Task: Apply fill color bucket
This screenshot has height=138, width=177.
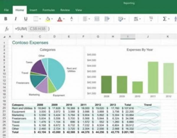Action: pos(48,19)
